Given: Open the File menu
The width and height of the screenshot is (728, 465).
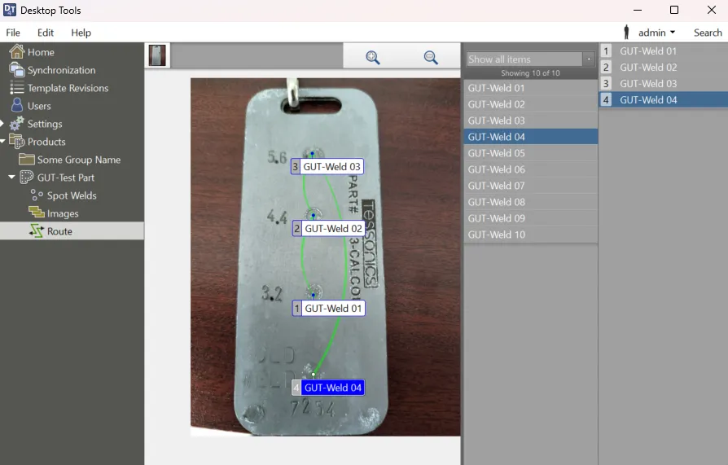Looking at the screenshot, I should point(13,33).
